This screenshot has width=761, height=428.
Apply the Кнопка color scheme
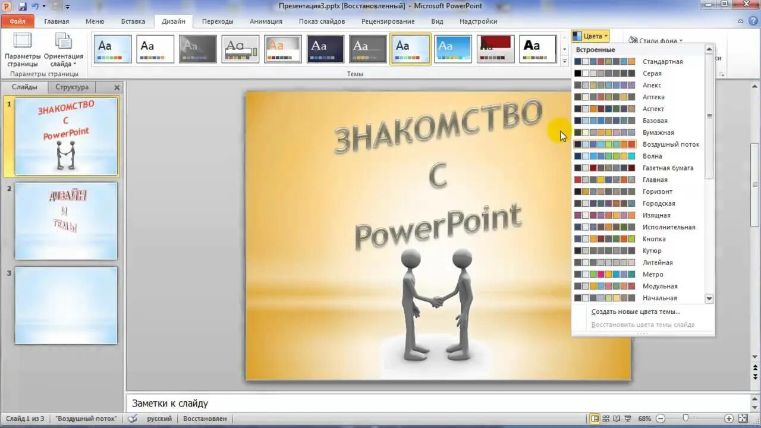(x=640, y=239)
